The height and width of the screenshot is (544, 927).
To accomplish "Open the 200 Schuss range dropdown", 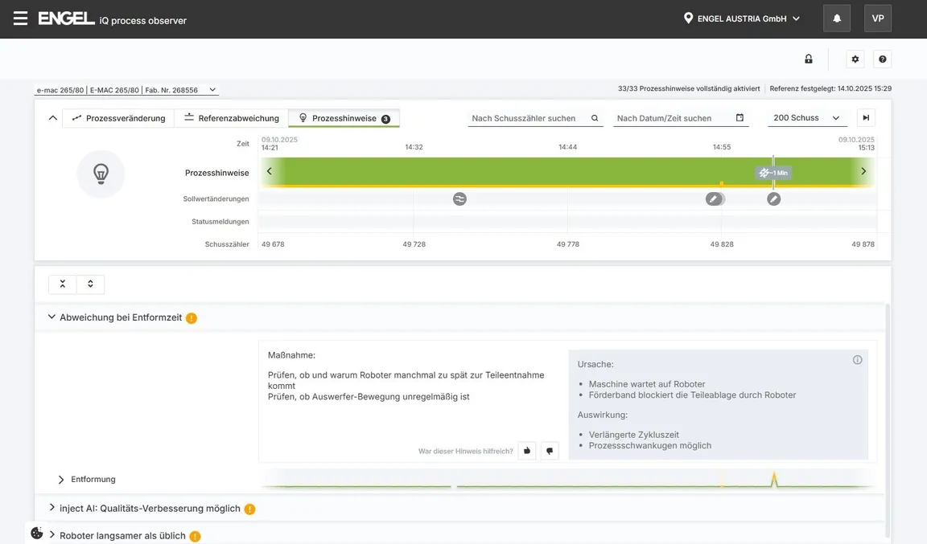I will 806,118.
